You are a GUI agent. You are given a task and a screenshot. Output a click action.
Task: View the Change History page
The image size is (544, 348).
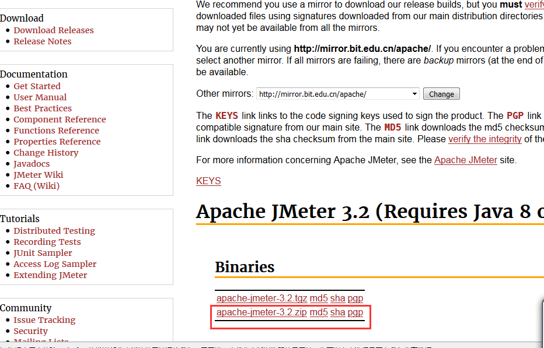pyautogui.click(x=46, y=153)
